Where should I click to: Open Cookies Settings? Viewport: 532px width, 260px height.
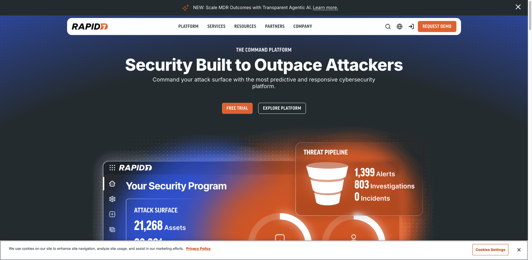(490, 250)
